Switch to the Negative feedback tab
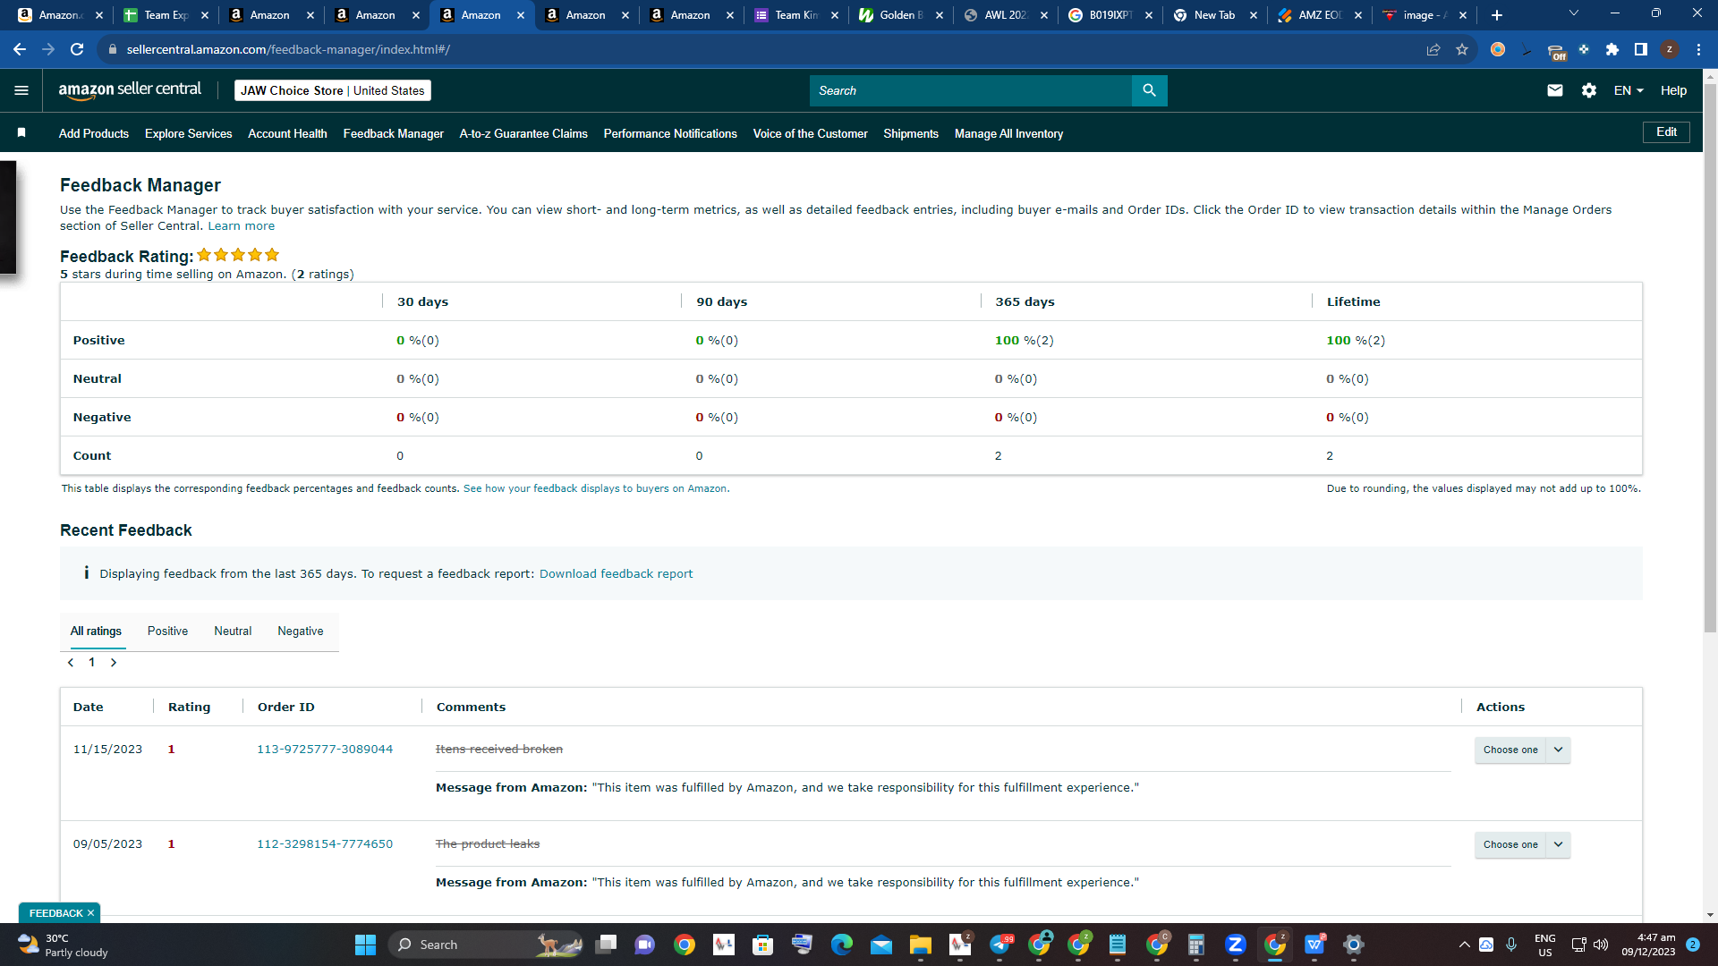1718x966 pixels. click(x=301, y=631)
